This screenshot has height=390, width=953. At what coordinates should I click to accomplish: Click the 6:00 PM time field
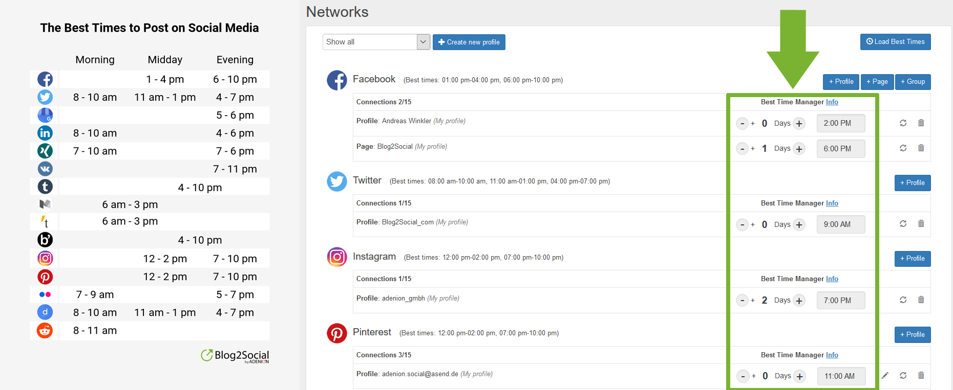[x=841, y=149]
